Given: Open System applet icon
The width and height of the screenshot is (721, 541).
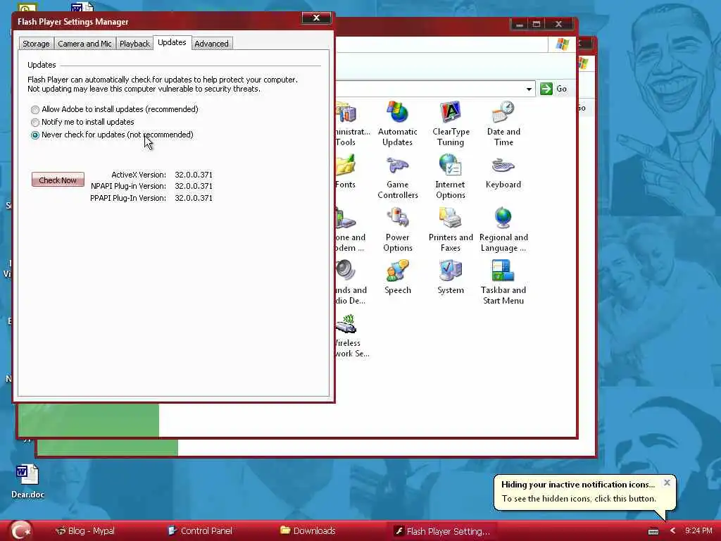Looking at the screenshot, I should point(451,277).
